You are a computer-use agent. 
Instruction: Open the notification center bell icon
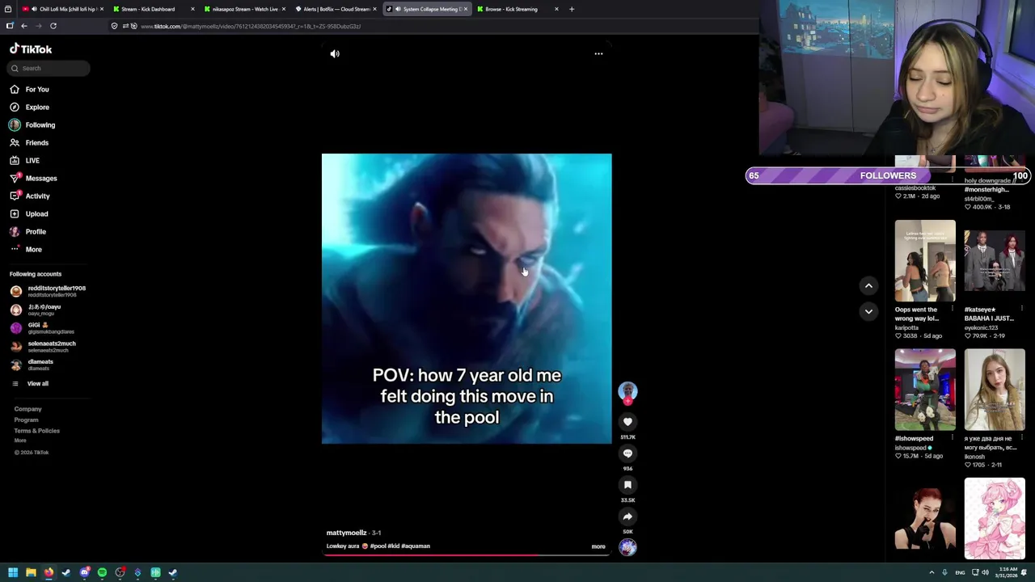tap(1024, 572)
